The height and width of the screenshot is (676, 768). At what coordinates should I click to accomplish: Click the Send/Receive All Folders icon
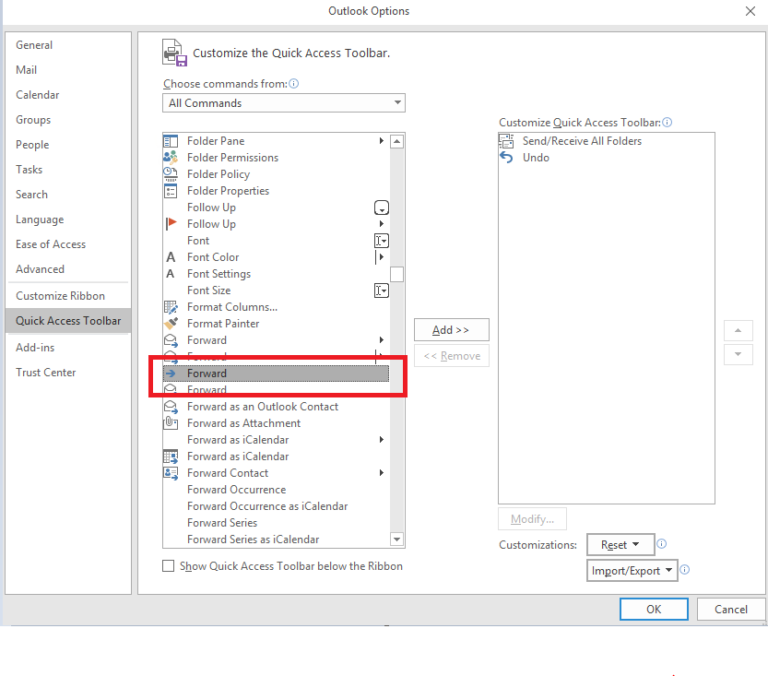tap(506, 141)
